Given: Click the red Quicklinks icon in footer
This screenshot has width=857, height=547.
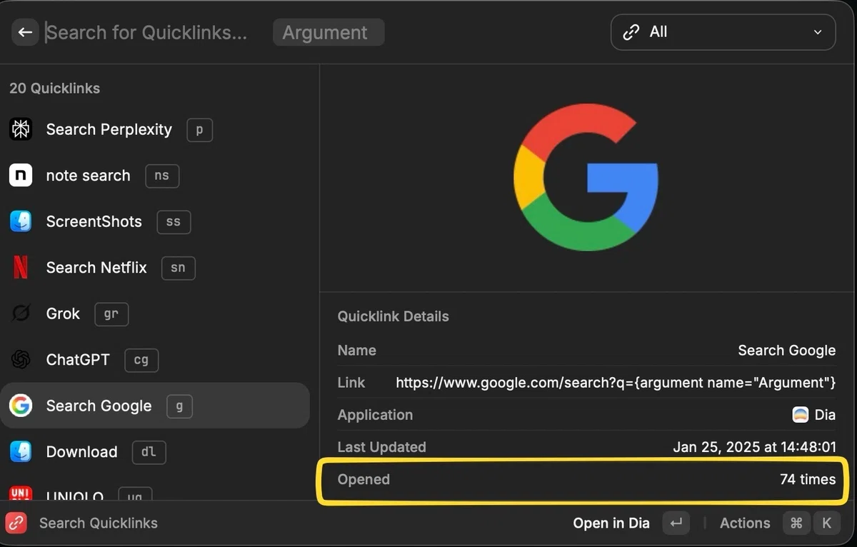Looking at the screenshot, I should pyautogui.click(x=16, y=523).
